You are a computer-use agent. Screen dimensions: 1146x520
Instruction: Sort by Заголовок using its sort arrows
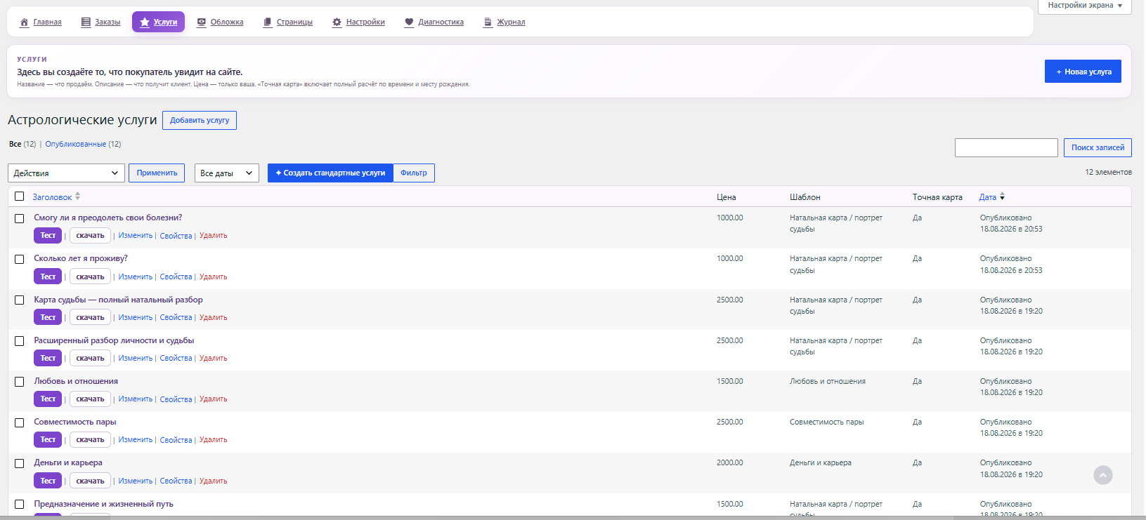pyautogui.click(x=77, y=196)
